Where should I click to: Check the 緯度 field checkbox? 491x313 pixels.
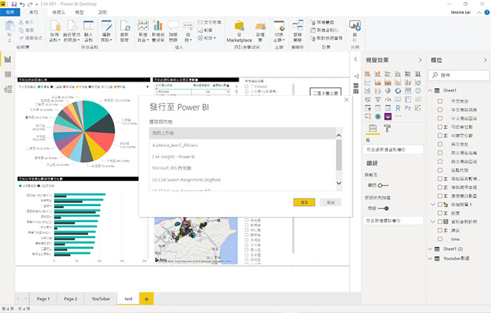(440, 230)
